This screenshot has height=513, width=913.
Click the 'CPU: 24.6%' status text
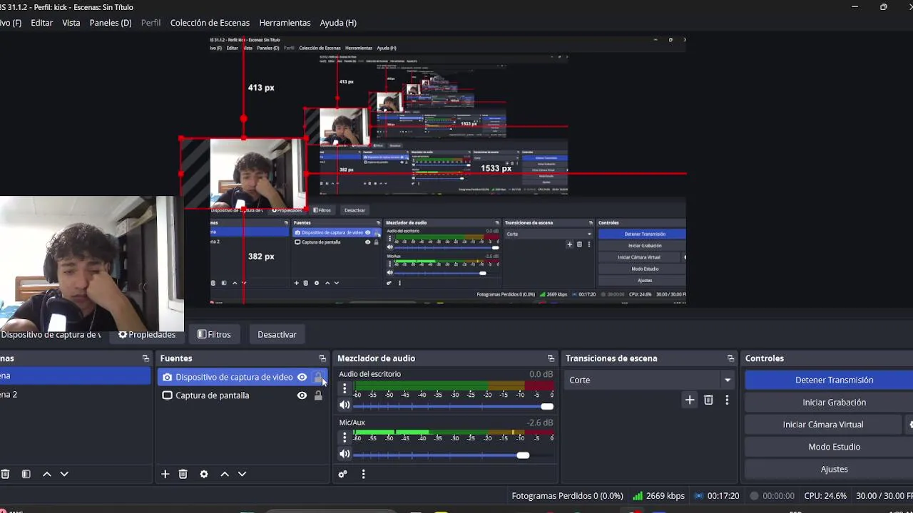pos(825,496)
